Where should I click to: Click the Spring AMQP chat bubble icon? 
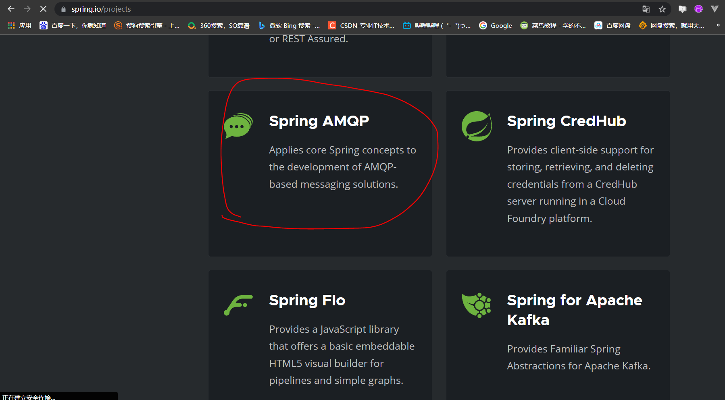[238, 126]
